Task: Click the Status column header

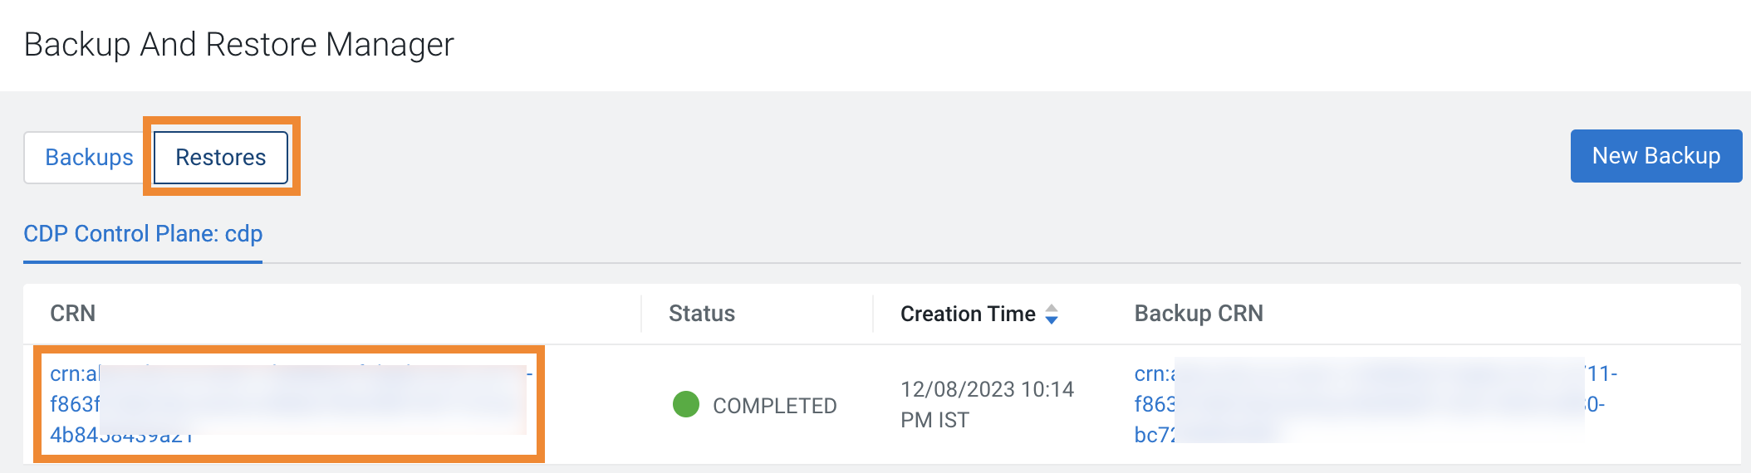Action: point(702,314)
